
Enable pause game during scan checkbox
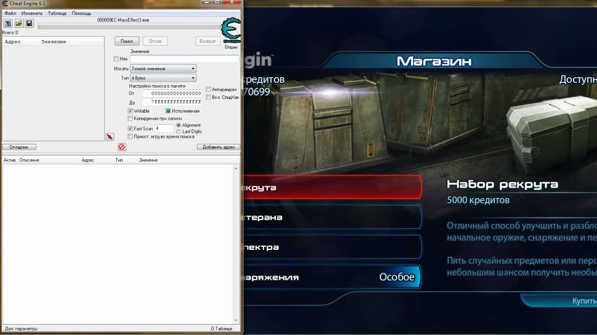coord(130,136)
